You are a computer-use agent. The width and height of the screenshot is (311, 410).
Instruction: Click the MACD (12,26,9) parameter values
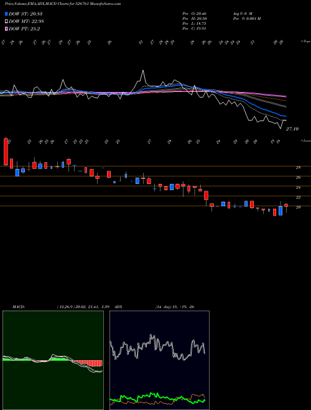(85, 307)
